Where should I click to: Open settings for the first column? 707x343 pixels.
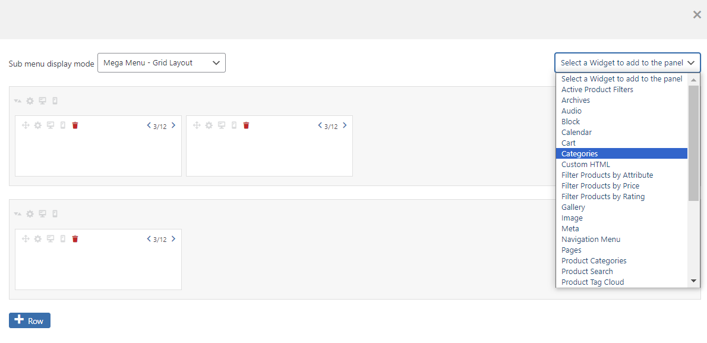(37, 125)
